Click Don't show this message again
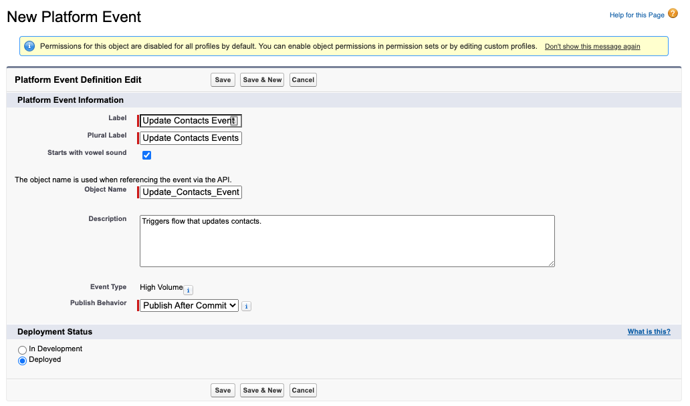 tap(592, 47)
